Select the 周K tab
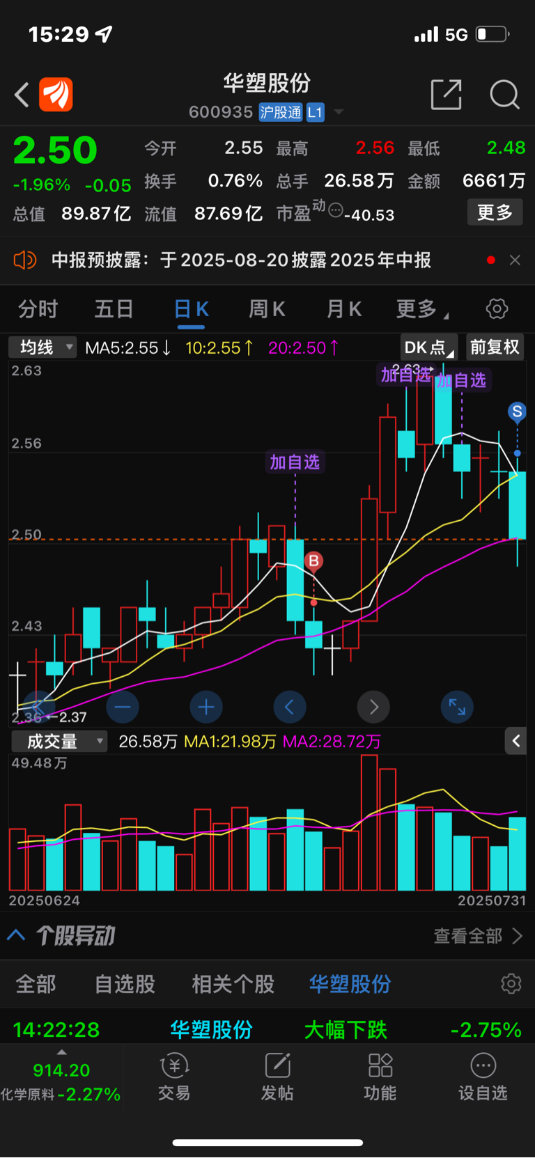 (x=267, y=308)
